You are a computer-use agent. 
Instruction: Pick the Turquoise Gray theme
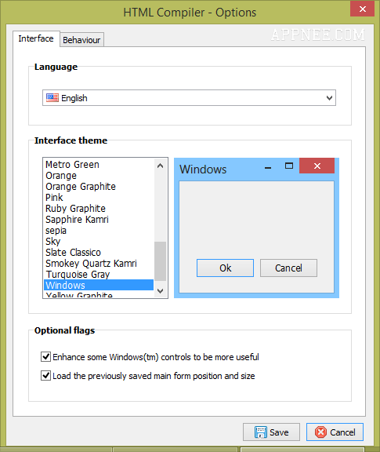[x=78, y=274]
